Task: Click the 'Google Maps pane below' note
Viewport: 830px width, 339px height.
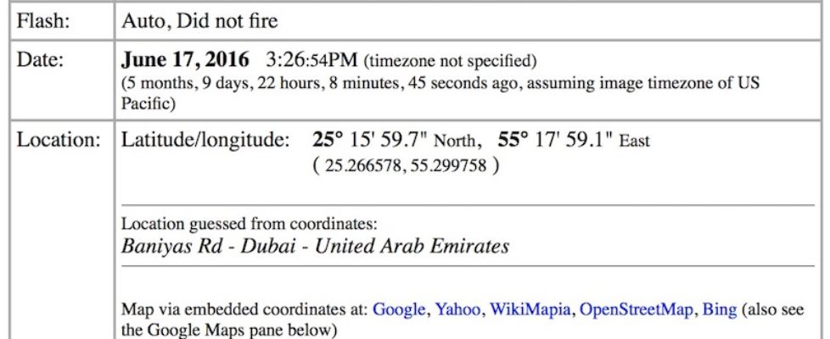Action: (x=228, y=330)
